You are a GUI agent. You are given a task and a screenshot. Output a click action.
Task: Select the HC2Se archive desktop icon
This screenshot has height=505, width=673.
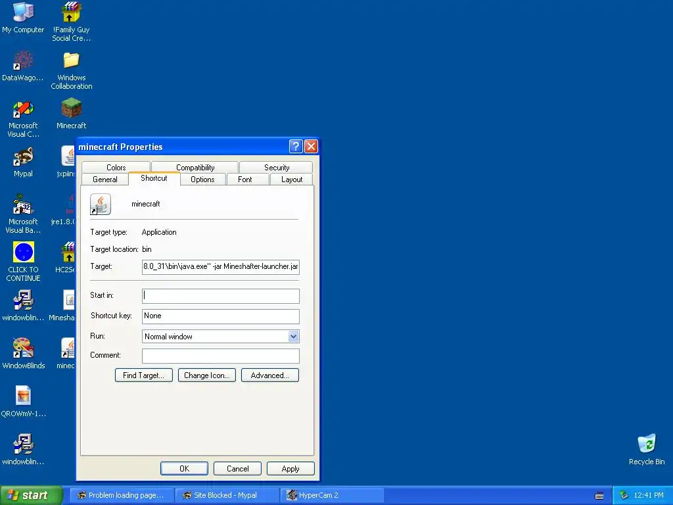coord(68,252)
